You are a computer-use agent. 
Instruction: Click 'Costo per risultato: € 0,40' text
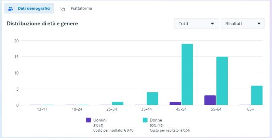click(x=113, y=130)
